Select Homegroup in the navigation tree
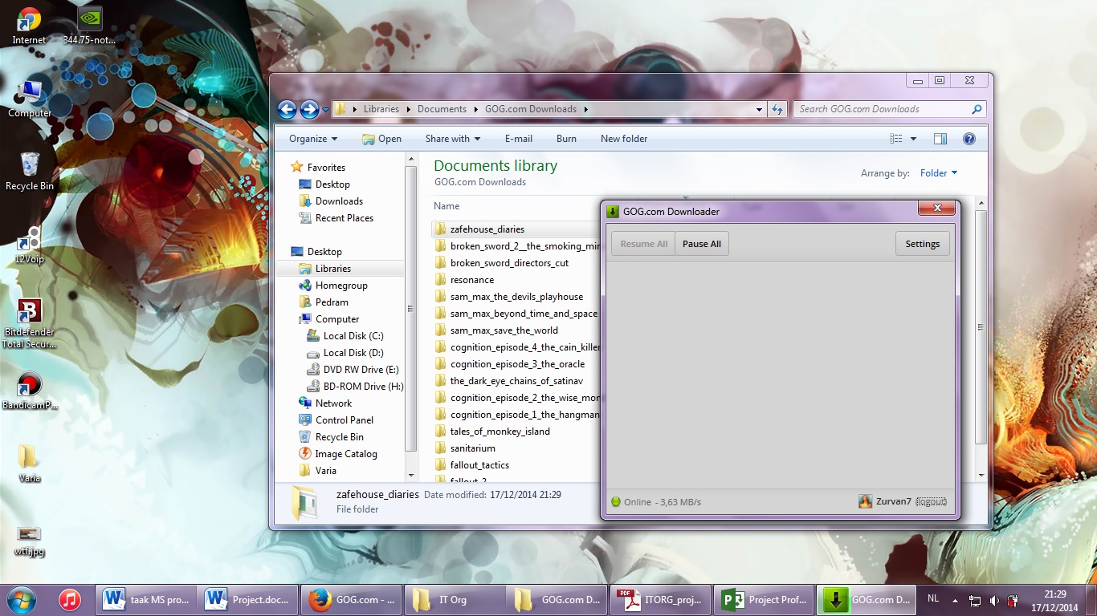This screenshot has height=616, width=1097. 341,286
